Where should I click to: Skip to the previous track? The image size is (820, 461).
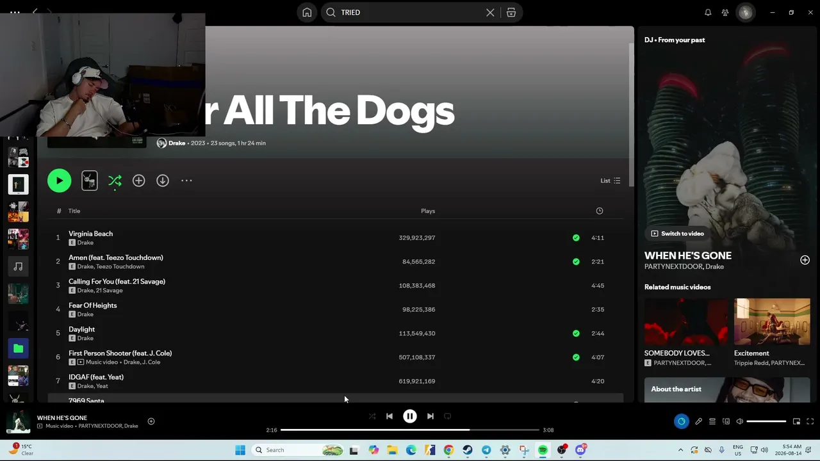[389, 416]
